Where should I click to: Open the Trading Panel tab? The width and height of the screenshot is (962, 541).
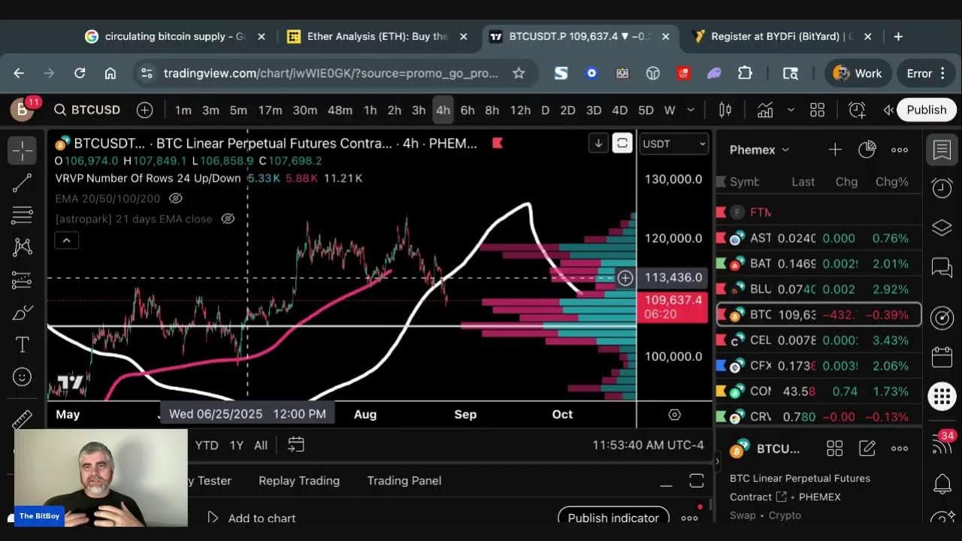pos(404,481)
